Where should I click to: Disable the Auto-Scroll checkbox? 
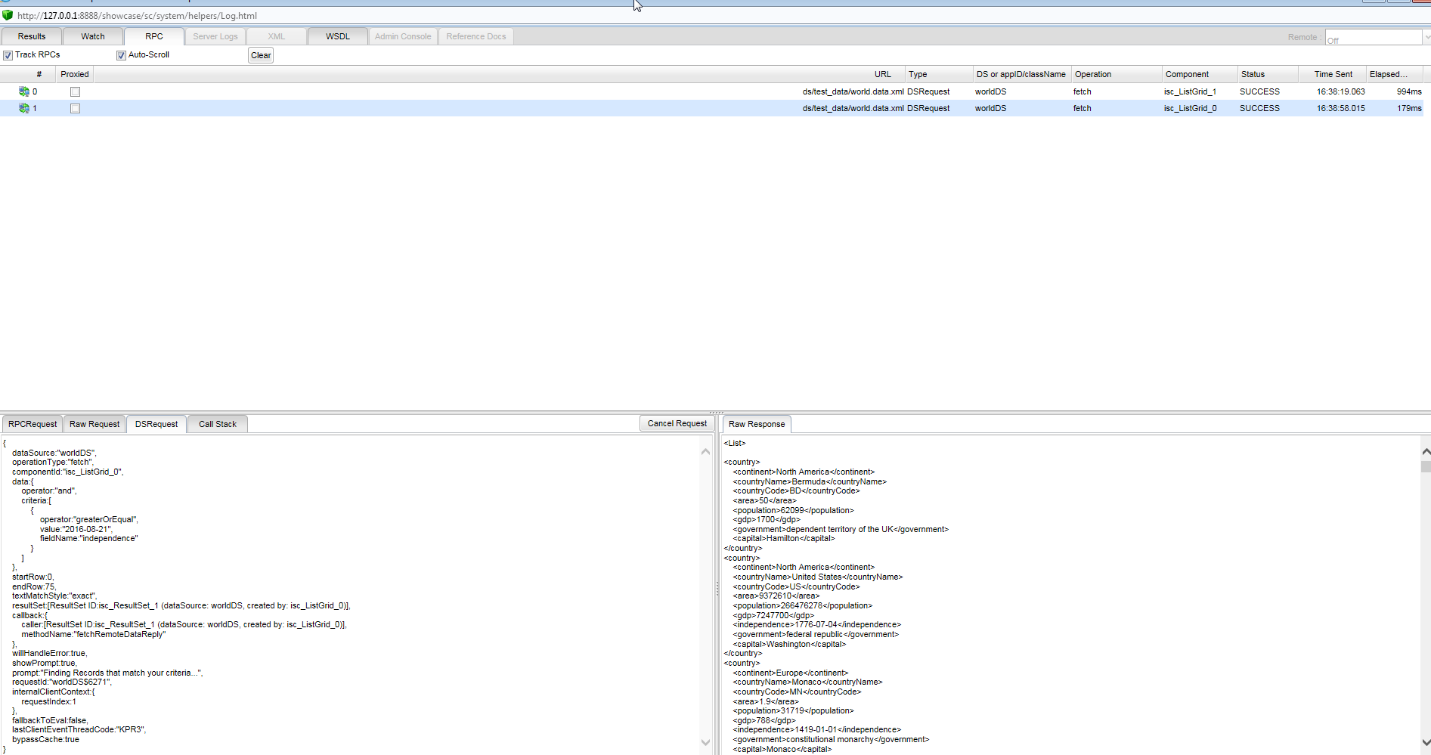click(x=121, y=55)
